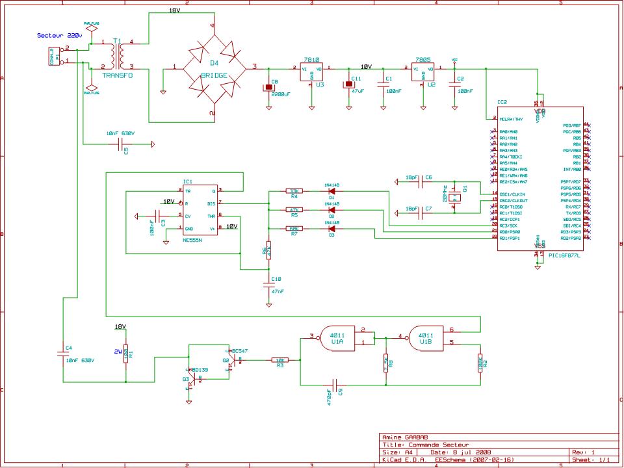
Task: Select capacitor C1 symbol
Action: (383, 84)
